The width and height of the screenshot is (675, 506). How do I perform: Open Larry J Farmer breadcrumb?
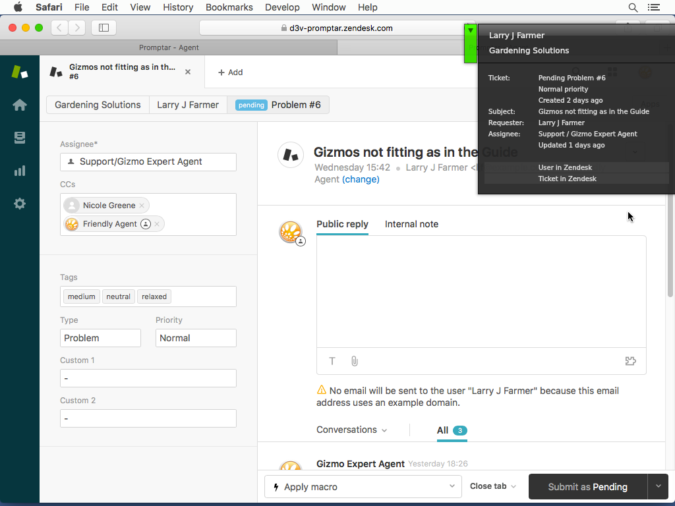click(x=188, y=105)
